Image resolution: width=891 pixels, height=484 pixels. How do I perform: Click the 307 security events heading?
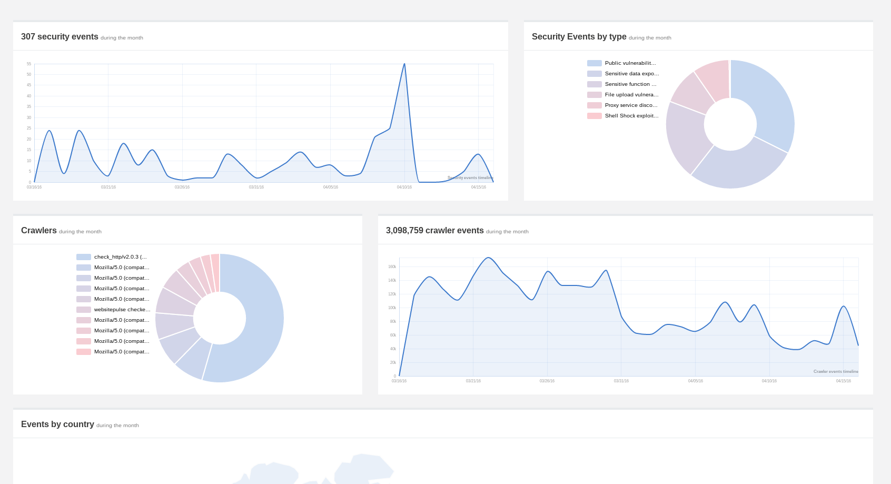pos(60,37)
